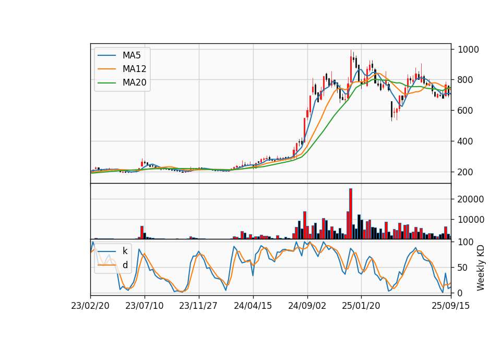This screenshot has width=501, height=360.
Task: Click the 24/09/02 date tick label
Action: click(307, 306)
